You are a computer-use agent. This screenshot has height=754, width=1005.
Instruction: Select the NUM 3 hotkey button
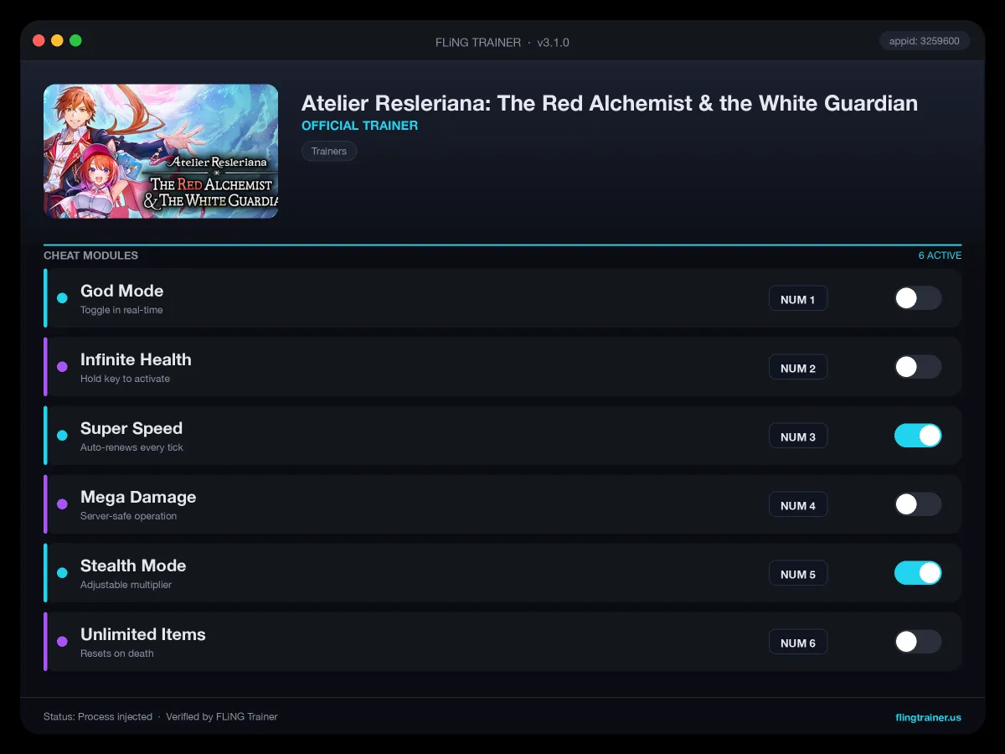coord(798,436)
